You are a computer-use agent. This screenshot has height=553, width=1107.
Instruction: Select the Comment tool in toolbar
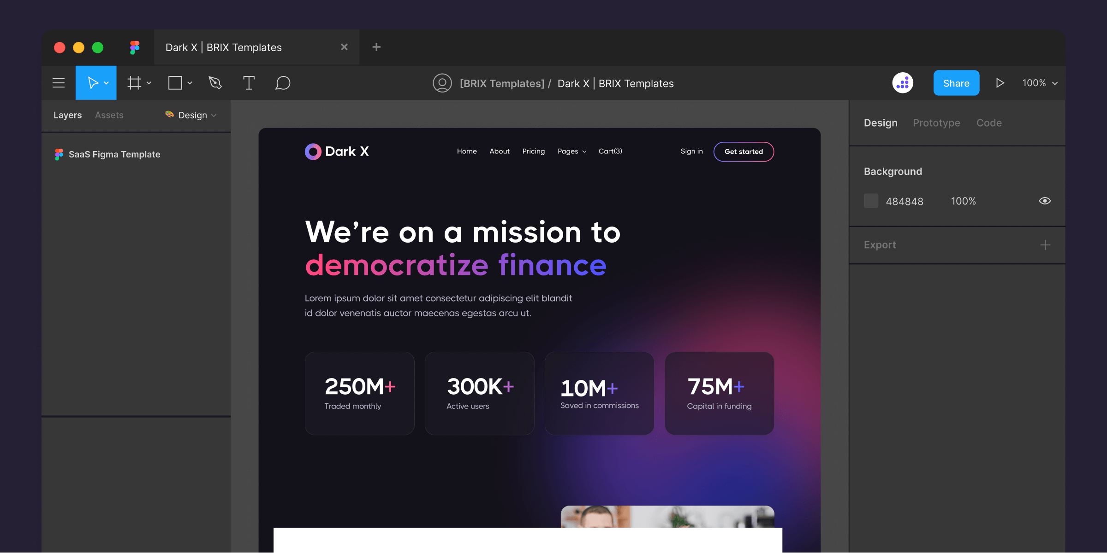point(282,83)
